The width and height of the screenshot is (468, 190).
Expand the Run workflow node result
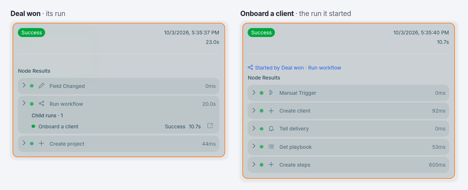pyautogui.click(x=24, y=103)
